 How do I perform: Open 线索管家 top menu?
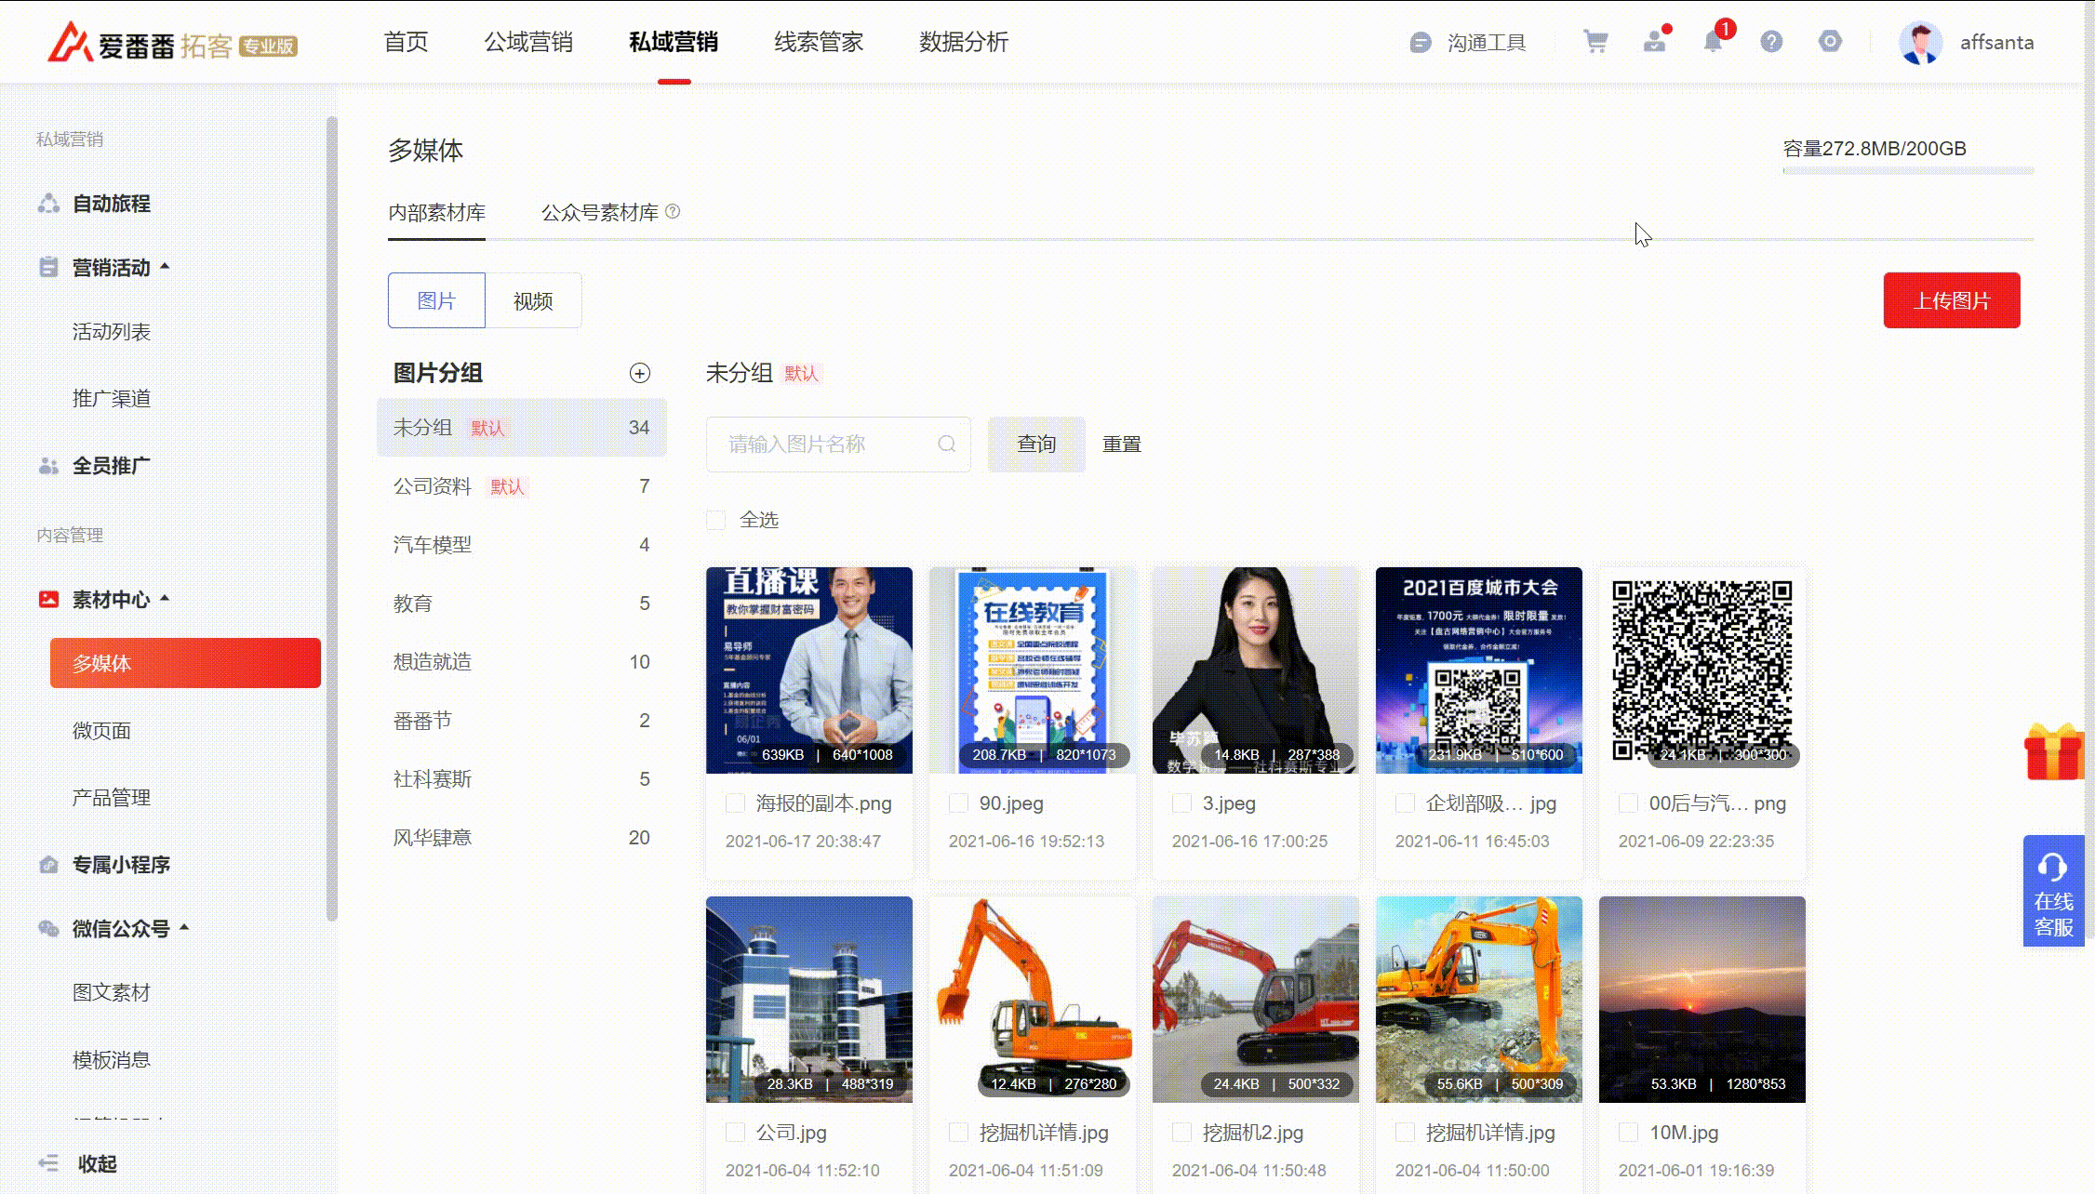tap(819, 43)
